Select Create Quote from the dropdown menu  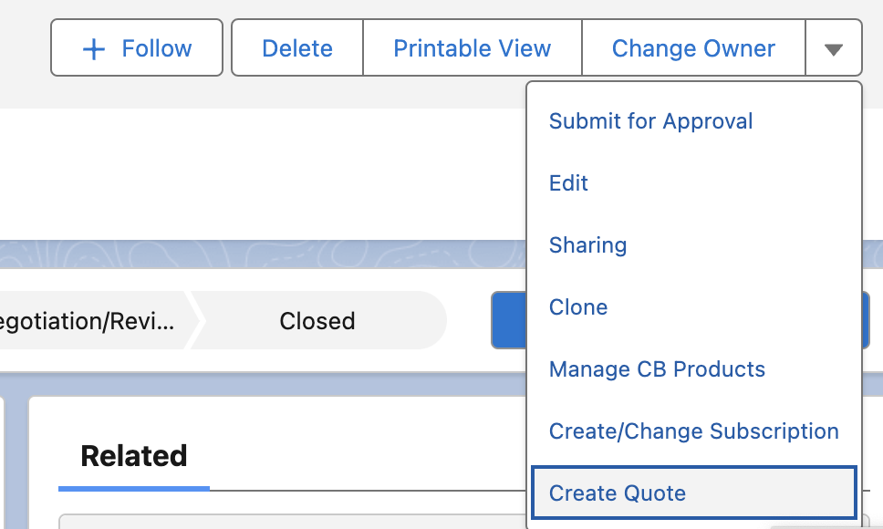point(617,493)
